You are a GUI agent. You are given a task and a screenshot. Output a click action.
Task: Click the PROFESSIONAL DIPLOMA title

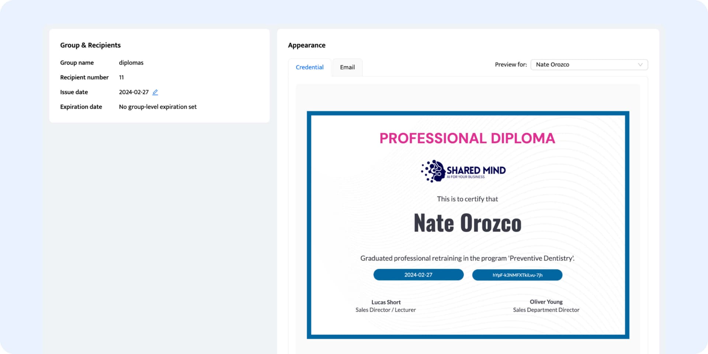point(467,138)
